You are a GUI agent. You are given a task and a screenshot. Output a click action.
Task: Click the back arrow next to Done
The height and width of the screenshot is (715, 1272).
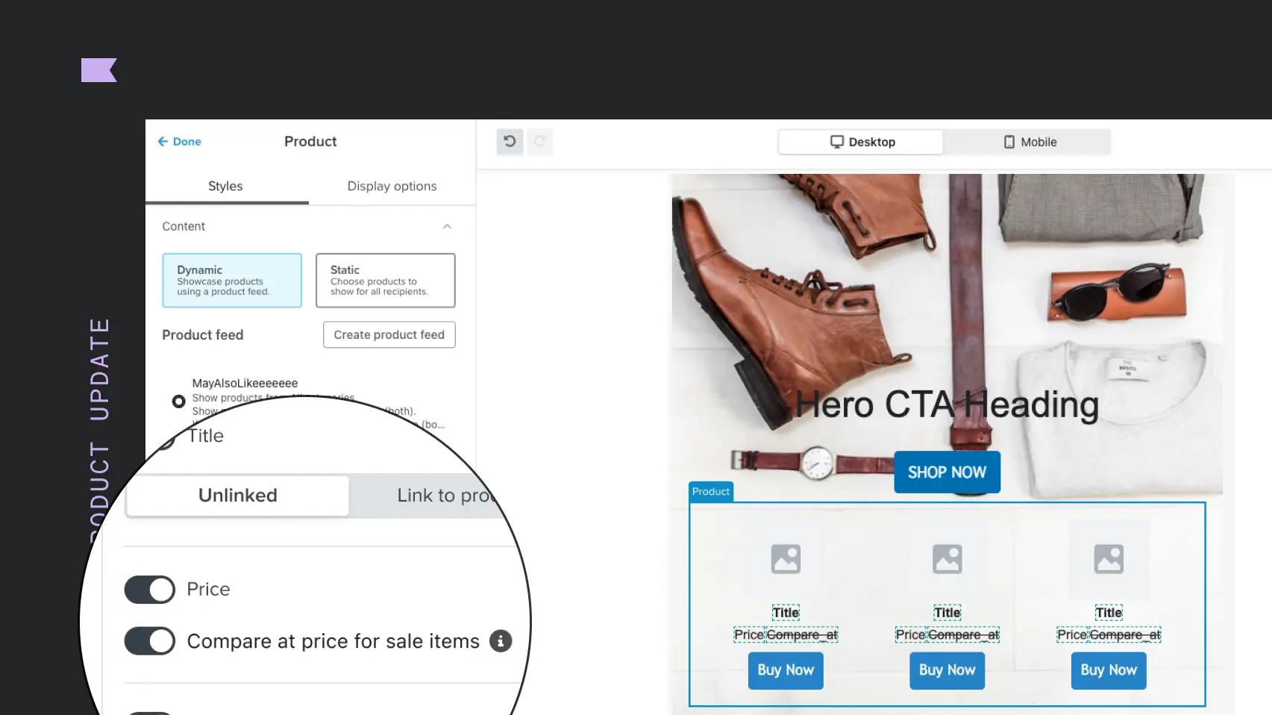tap(163, 141)
